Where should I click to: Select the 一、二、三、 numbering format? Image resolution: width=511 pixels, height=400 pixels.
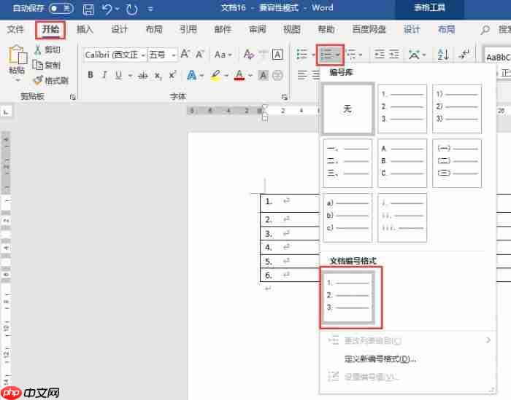pos(347,163)
